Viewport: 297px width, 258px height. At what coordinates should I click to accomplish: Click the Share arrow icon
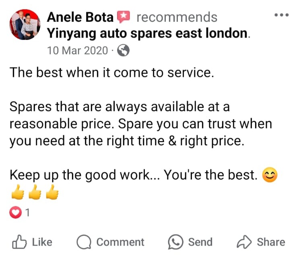(244, 242)
